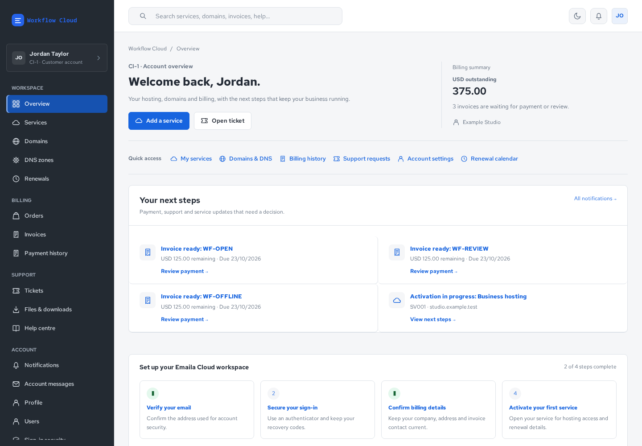The image size is (642, 446).
Task: Click the Users icon in sidebar
Action: coord(16,421)
